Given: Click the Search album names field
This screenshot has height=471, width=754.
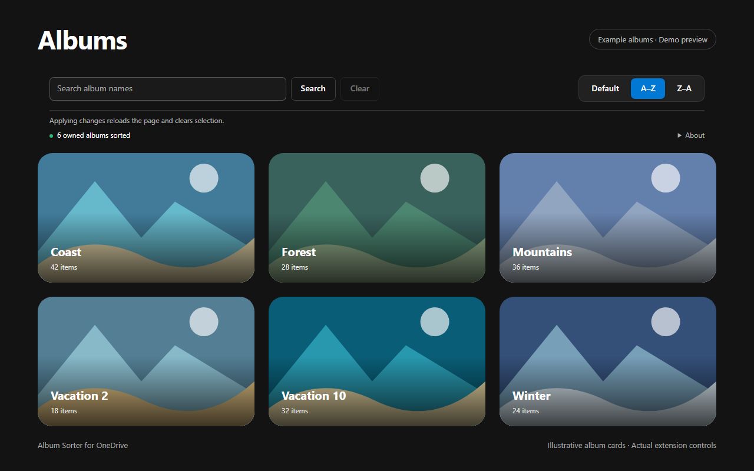Looking at the screenshot, I should point(168,89).
